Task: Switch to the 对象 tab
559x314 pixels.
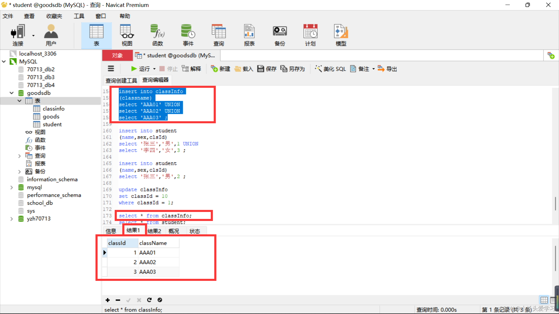Action: pyautogui.click(x=117, y=55)
